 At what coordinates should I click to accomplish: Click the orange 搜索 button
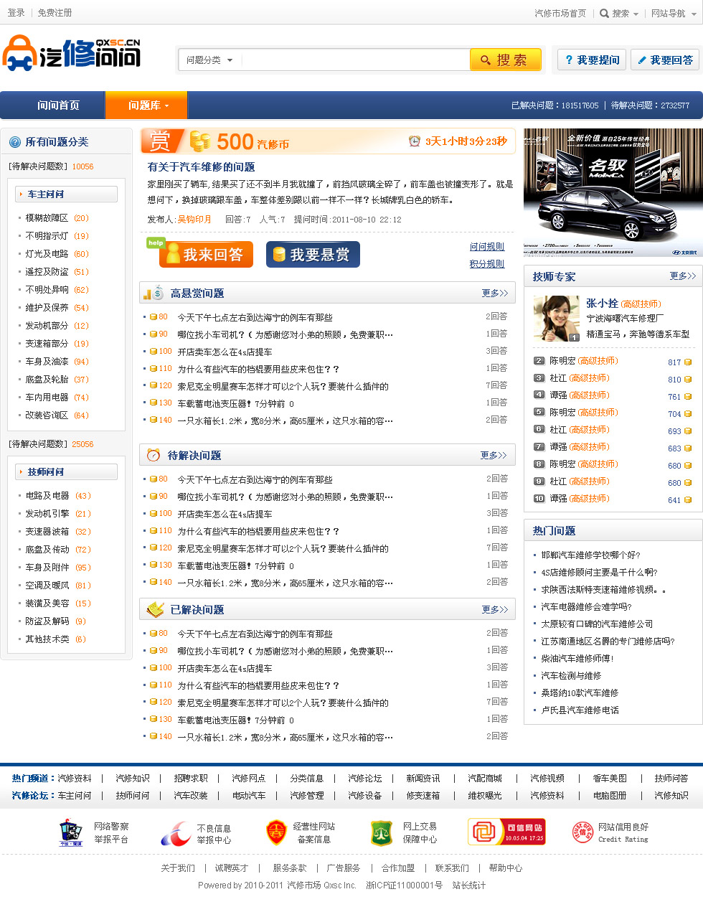tap(505, 60)
